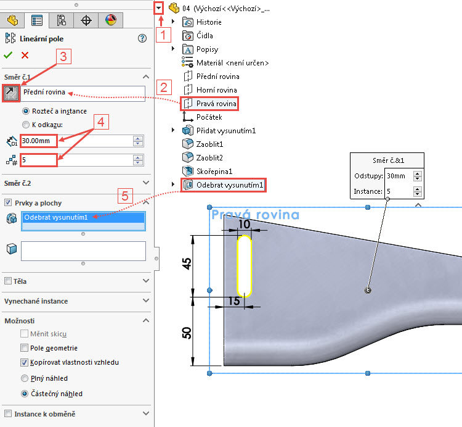Open the DisplayManager color ball tab

click(x=110, y=20)
